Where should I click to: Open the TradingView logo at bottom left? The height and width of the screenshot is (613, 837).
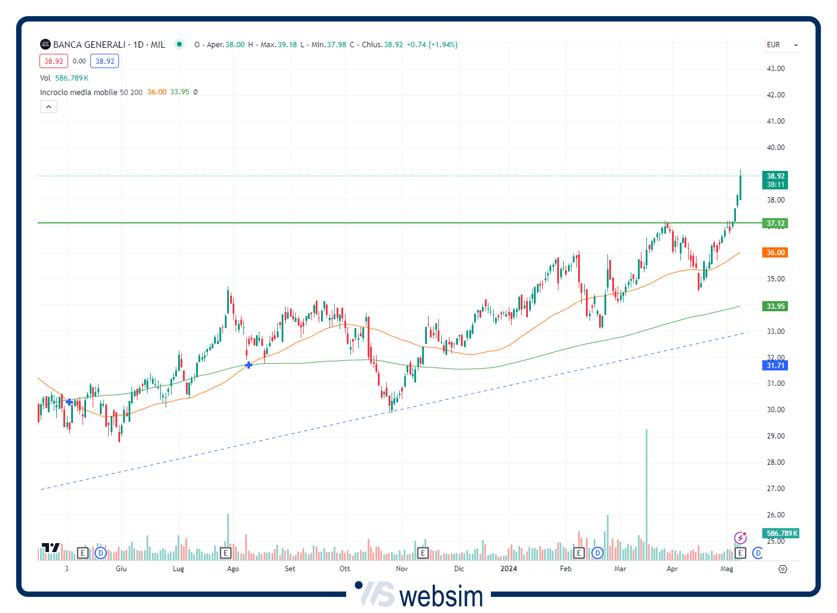tap(51, 548)
